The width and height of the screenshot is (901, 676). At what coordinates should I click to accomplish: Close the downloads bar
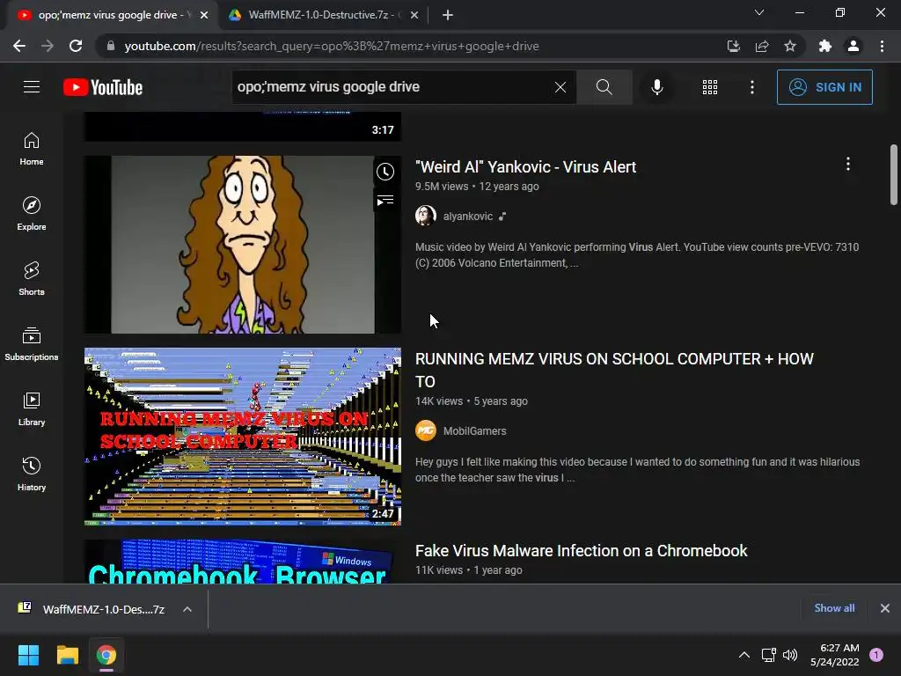(885, 608)
